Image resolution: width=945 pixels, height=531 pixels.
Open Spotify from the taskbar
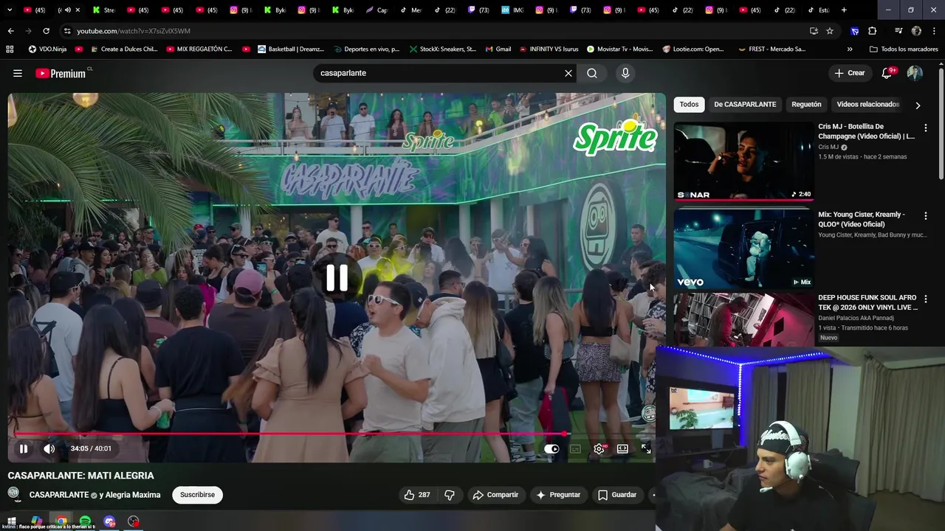[x=85, y=521]
